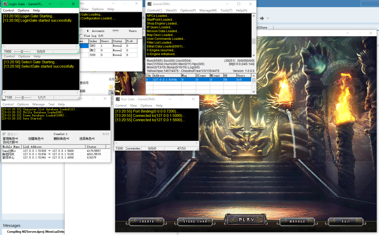
Task: Open Options menu in the Select Gate window
Action: point(24,56)
